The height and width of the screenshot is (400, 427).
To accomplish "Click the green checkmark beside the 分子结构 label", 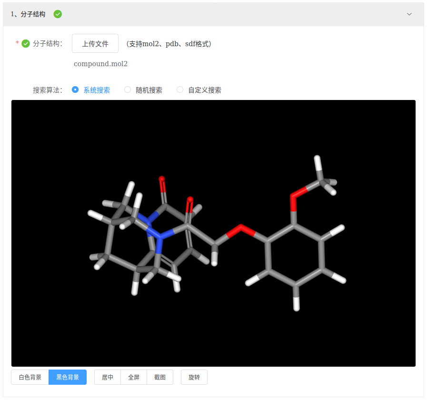I will (x=26, y=44).
